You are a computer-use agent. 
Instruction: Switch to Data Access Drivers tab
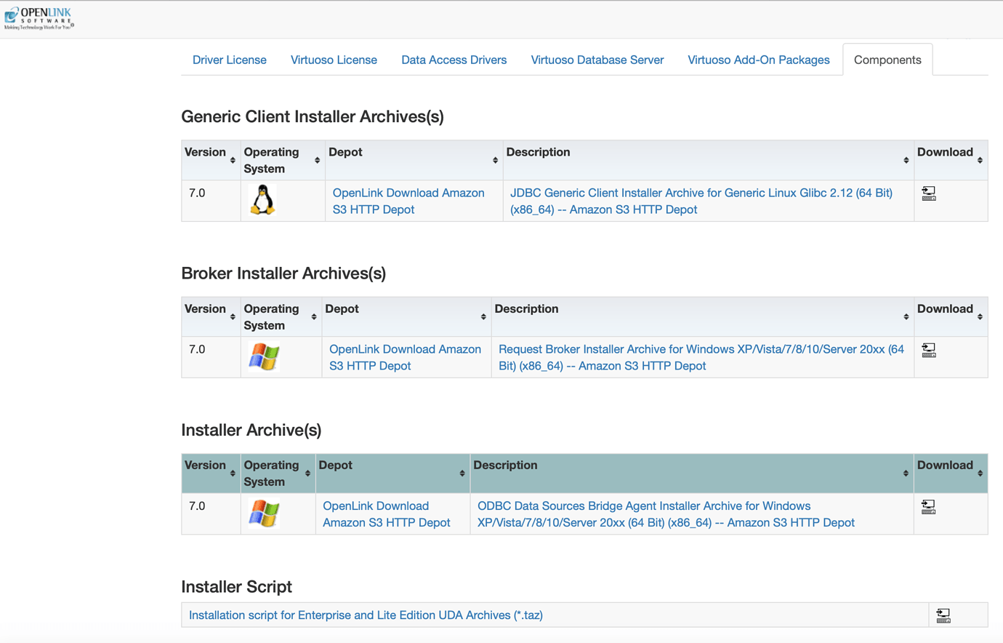(x=454, y=60)
